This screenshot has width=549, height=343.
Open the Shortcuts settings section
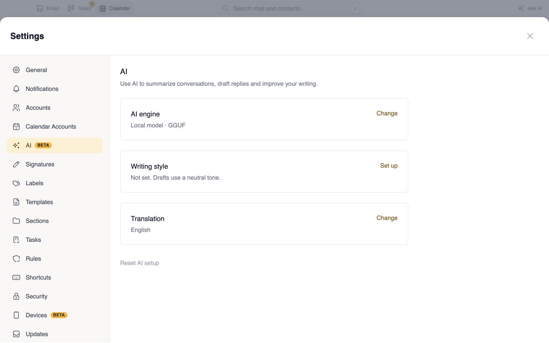54,277
